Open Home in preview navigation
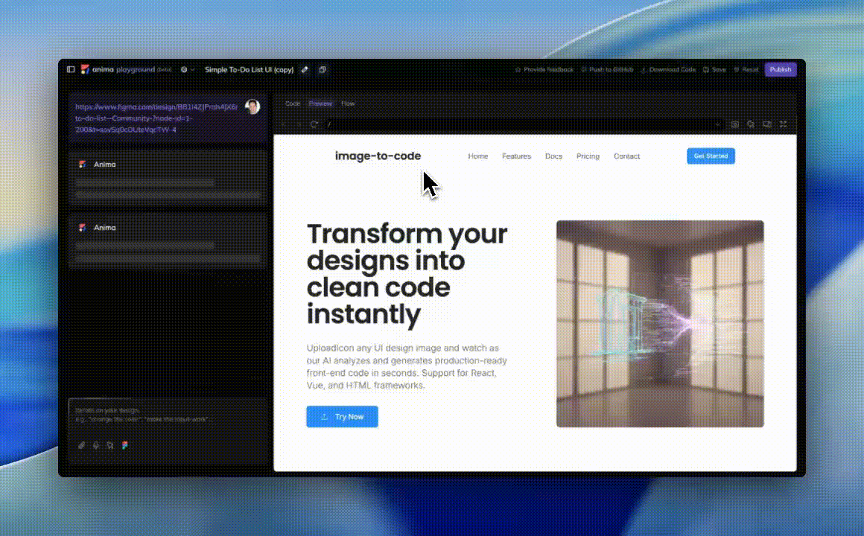This screenshot has width=864, height=536. coord(477,156)
